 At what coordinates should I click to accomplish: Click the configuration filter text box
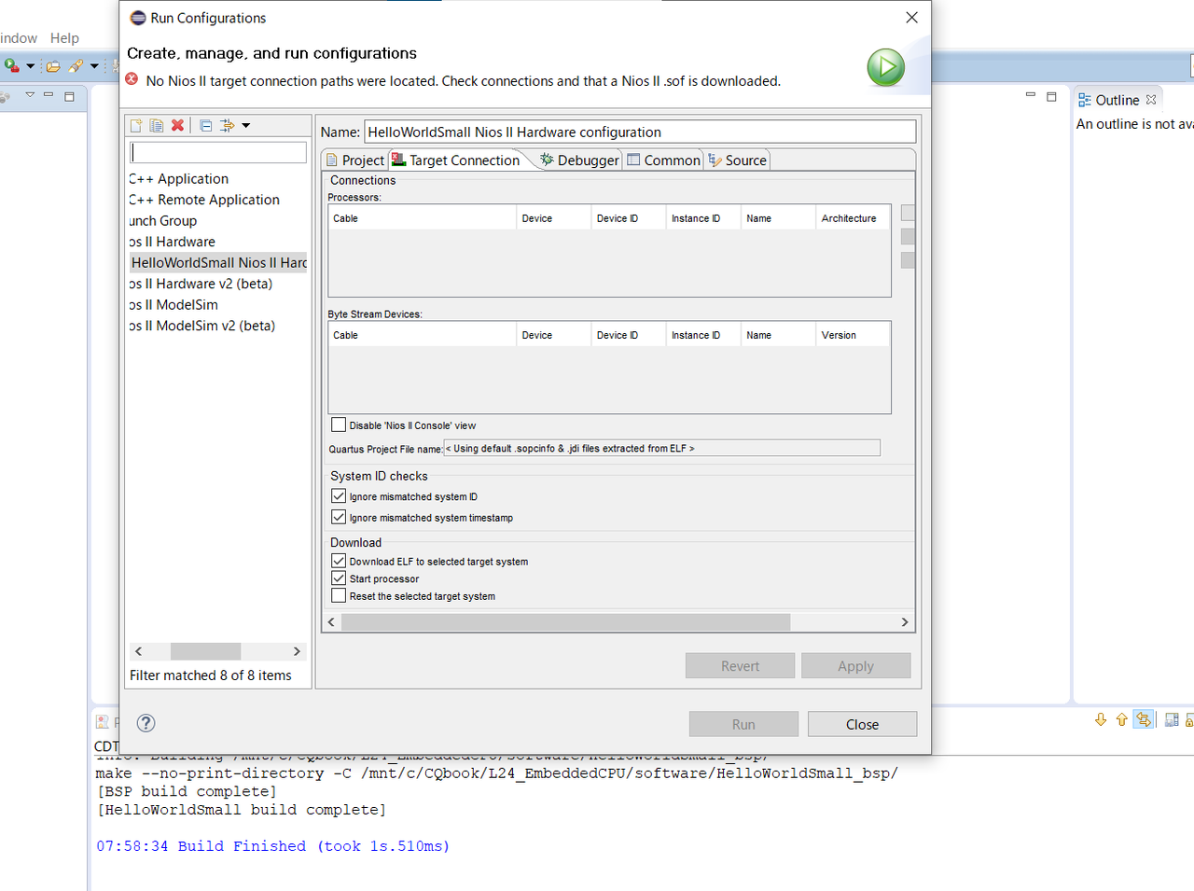click(218, 152)
